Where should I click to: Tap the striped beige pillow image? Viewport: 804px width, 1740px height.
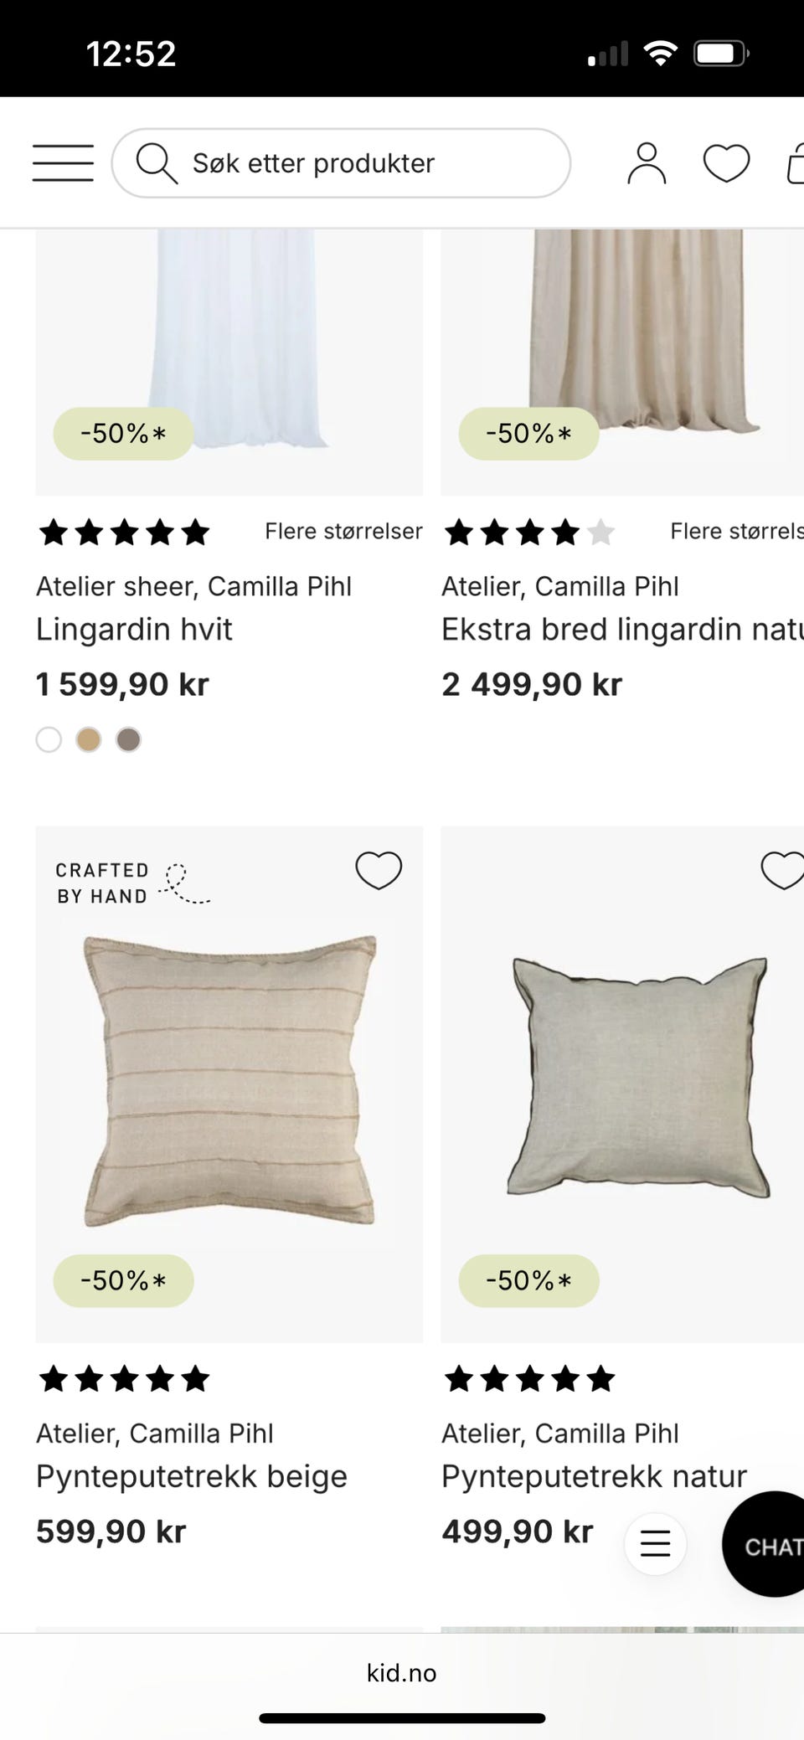229,1080
